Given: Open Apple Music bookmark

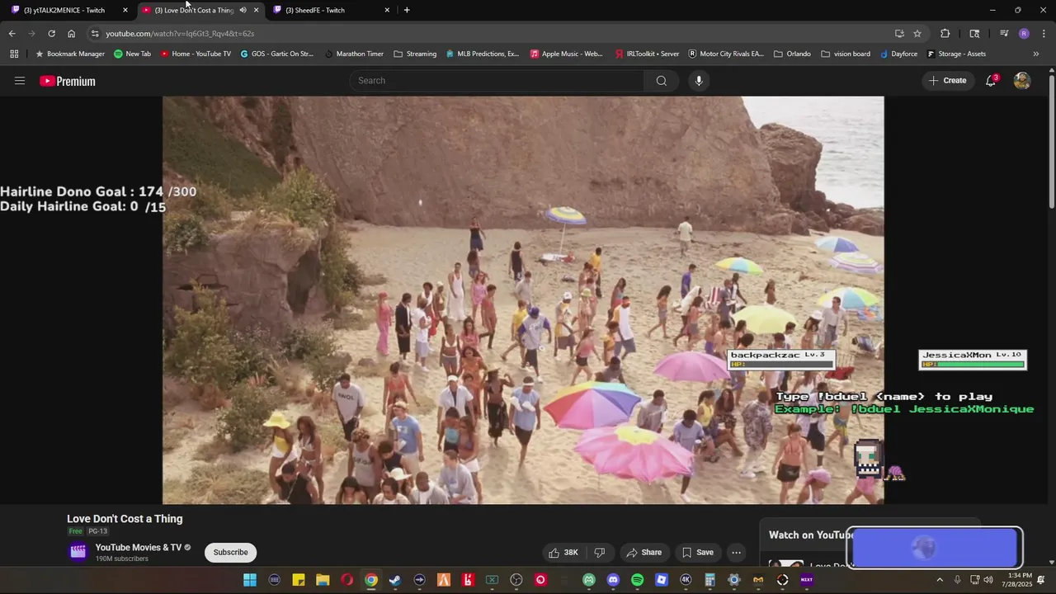Looking at the screenshot, I should [566, 54].
